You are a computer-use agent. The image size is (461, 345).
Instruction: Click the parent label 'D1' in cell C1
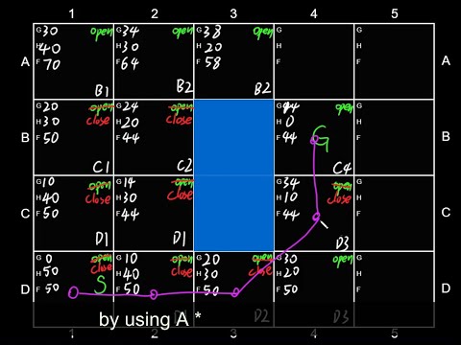pos(102,239)
